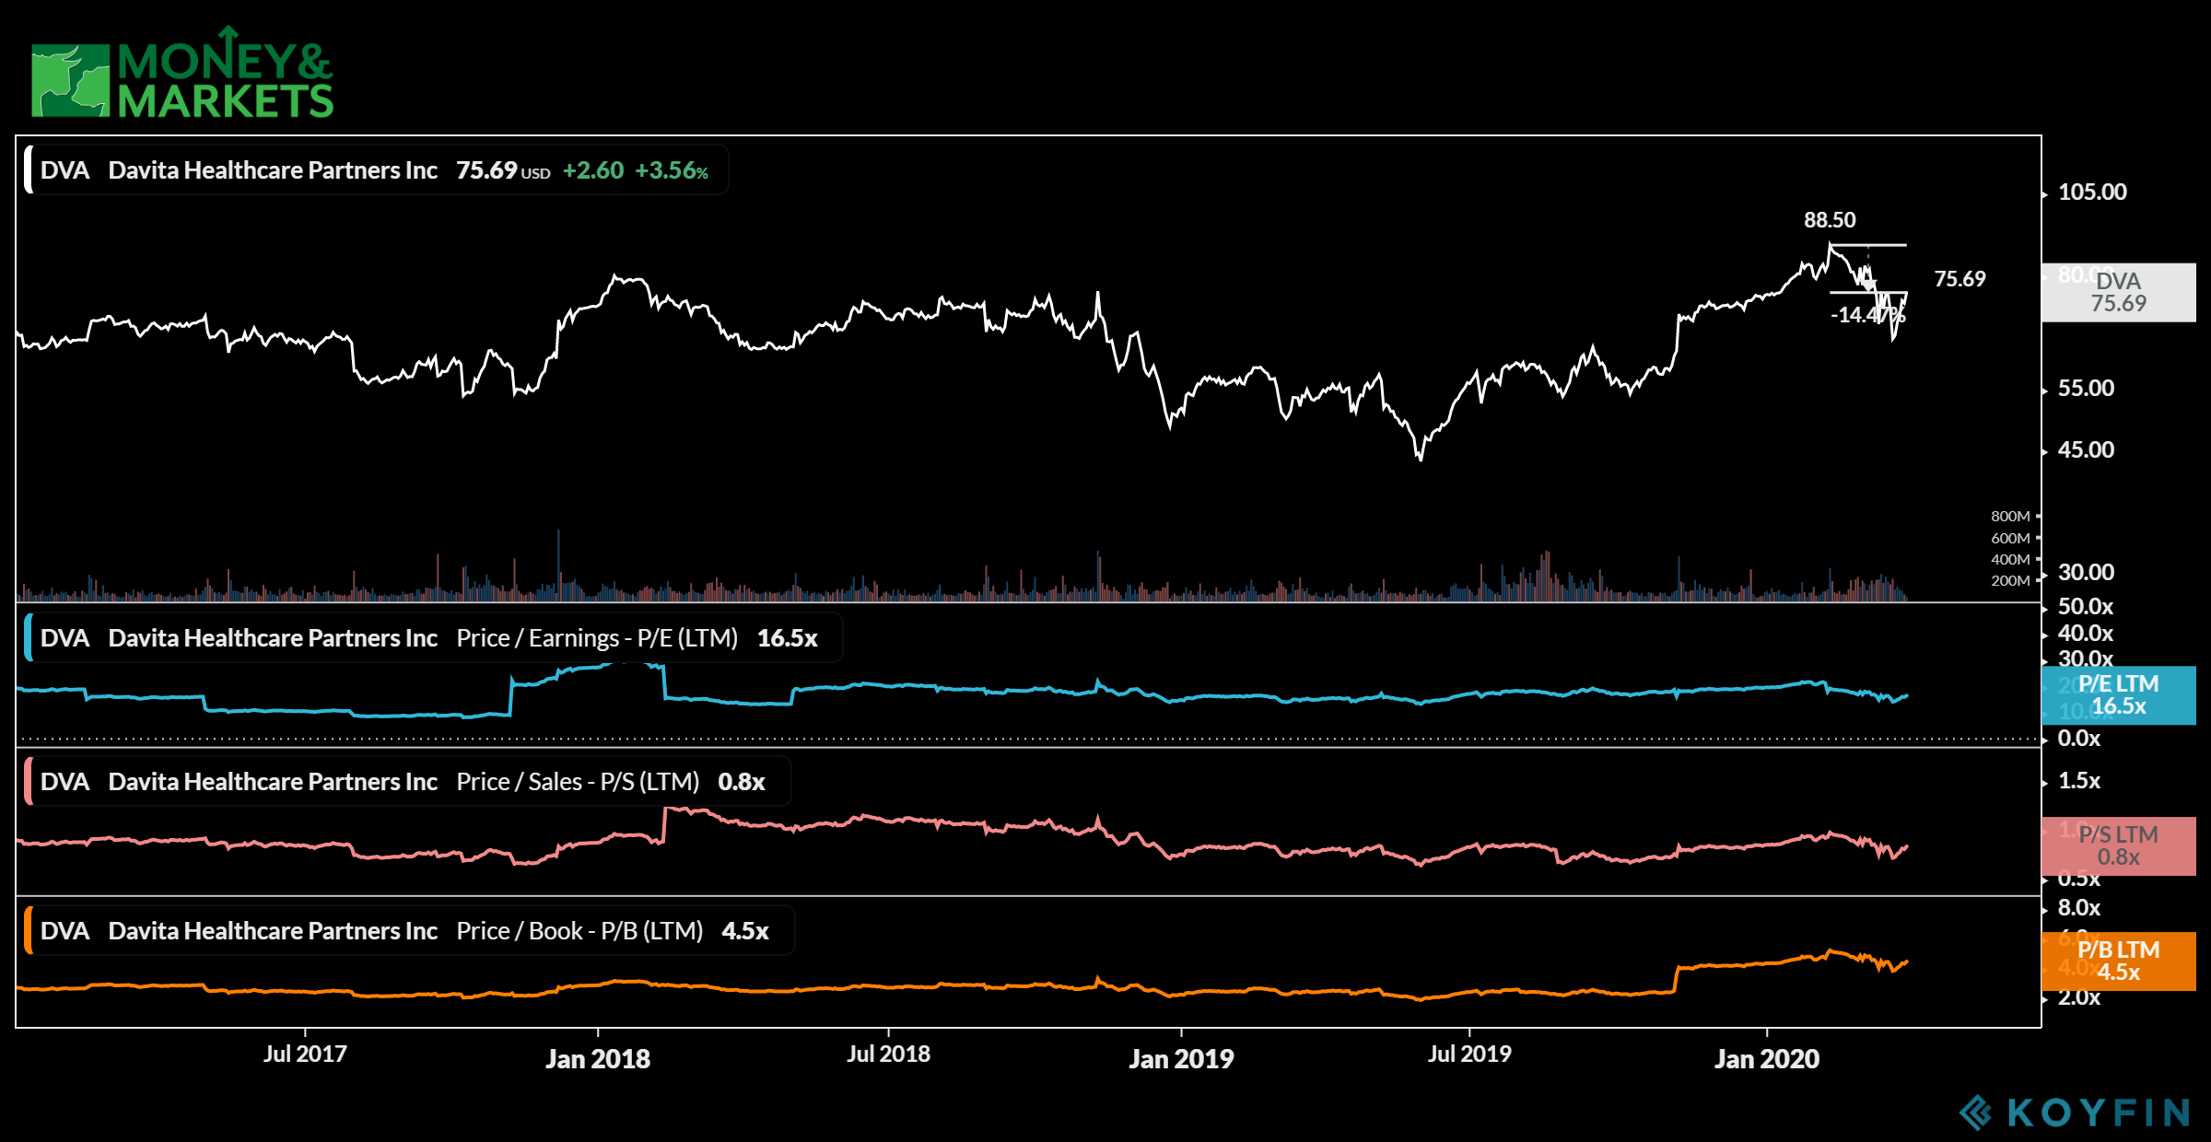2211x1142 pixels.
Task: Click the Jul 2017 axis label
Action: click(x=305, y=1054)
